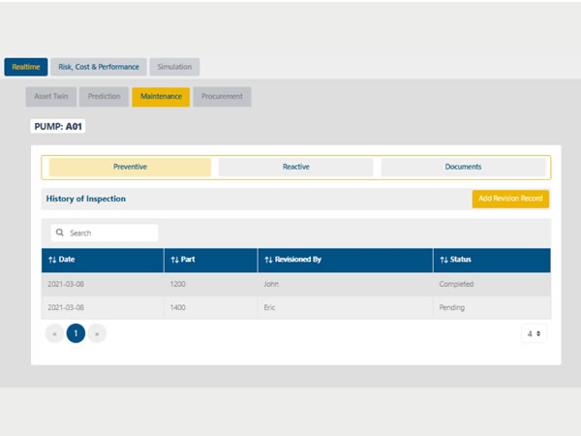Screen dimensions: 581x436
Task: Select the Maintenance tab
Action: pyautogui.click(x=161, y=97)
